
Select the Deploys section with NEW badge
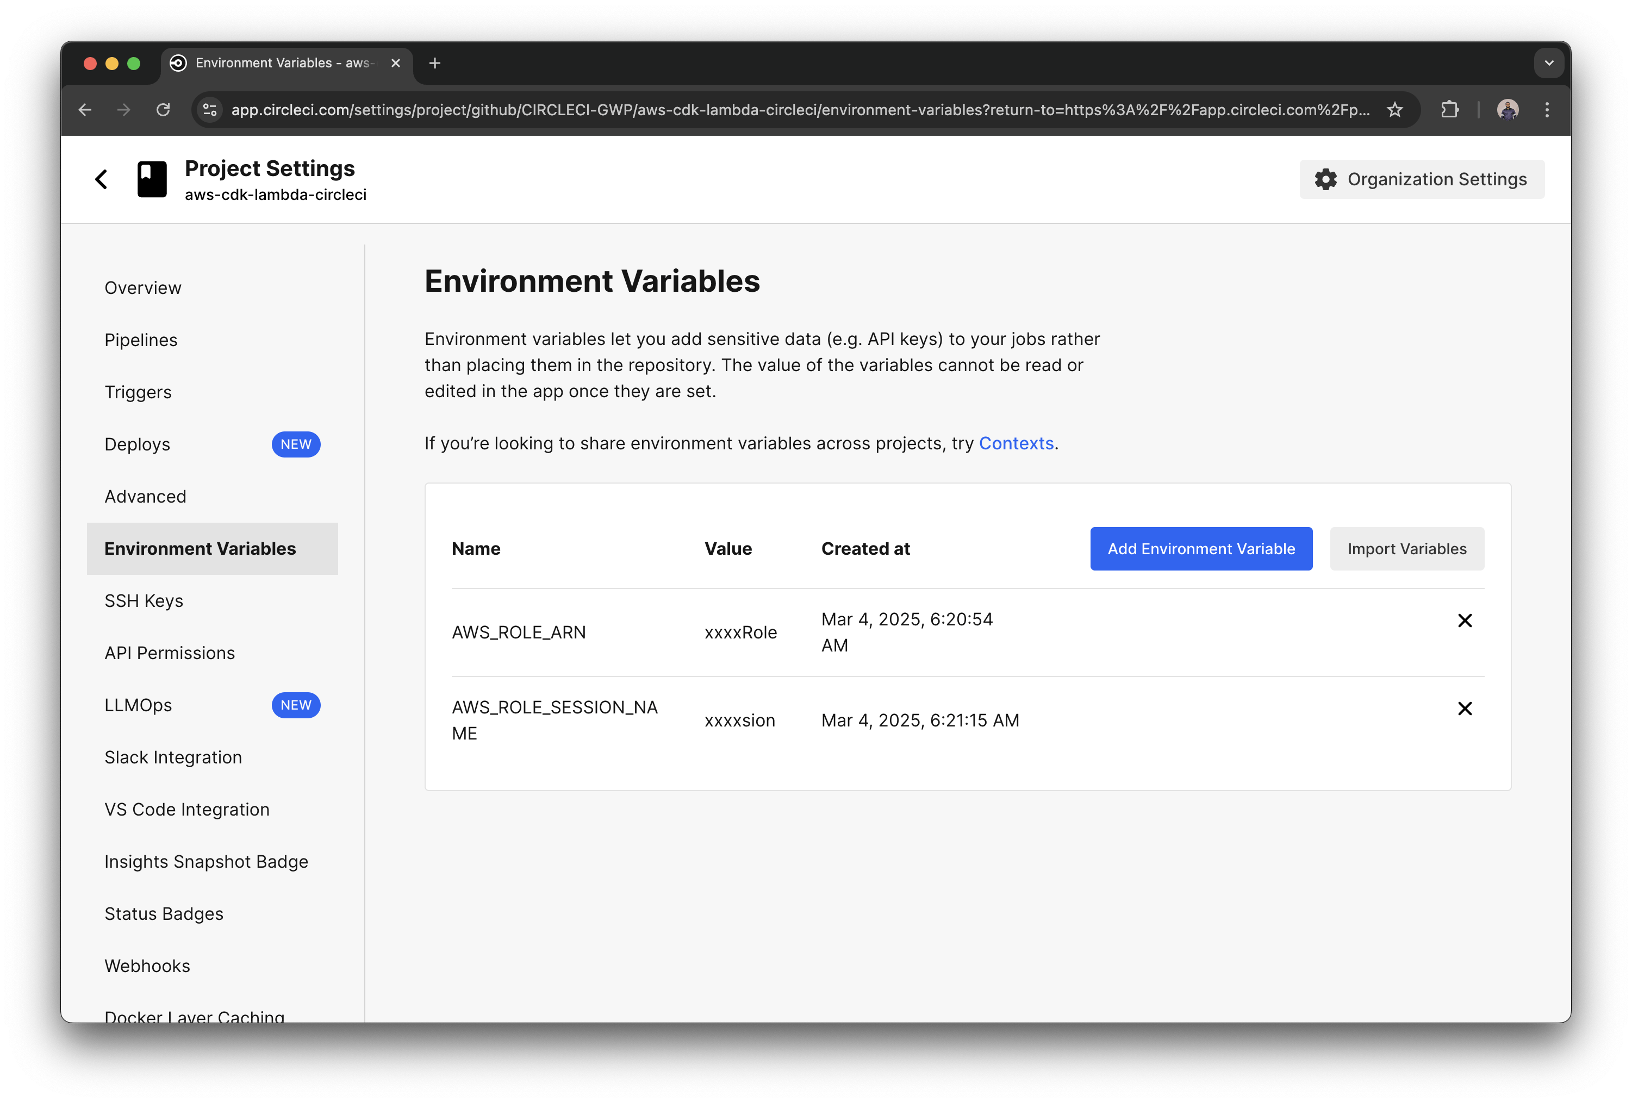point(138,444)
